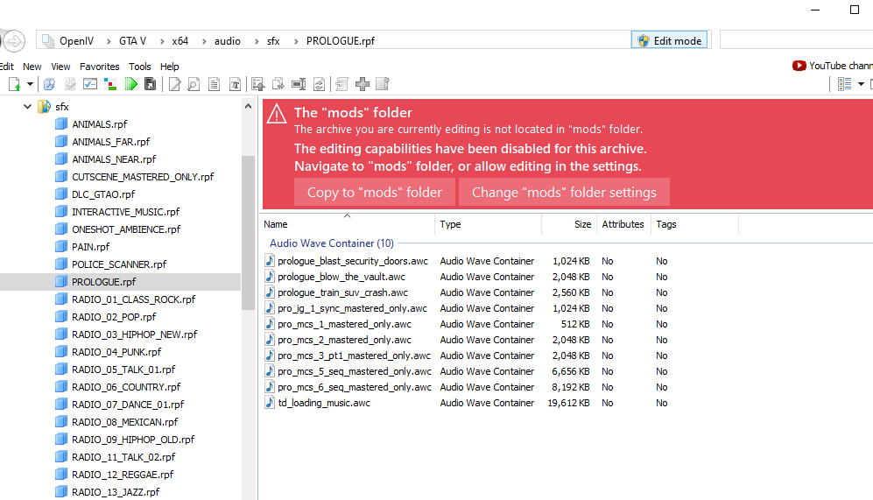The height and width of the screenshot is (500, 873).
Task: Open the View menu
Action: pyautogui.click(x=60, y=67)
